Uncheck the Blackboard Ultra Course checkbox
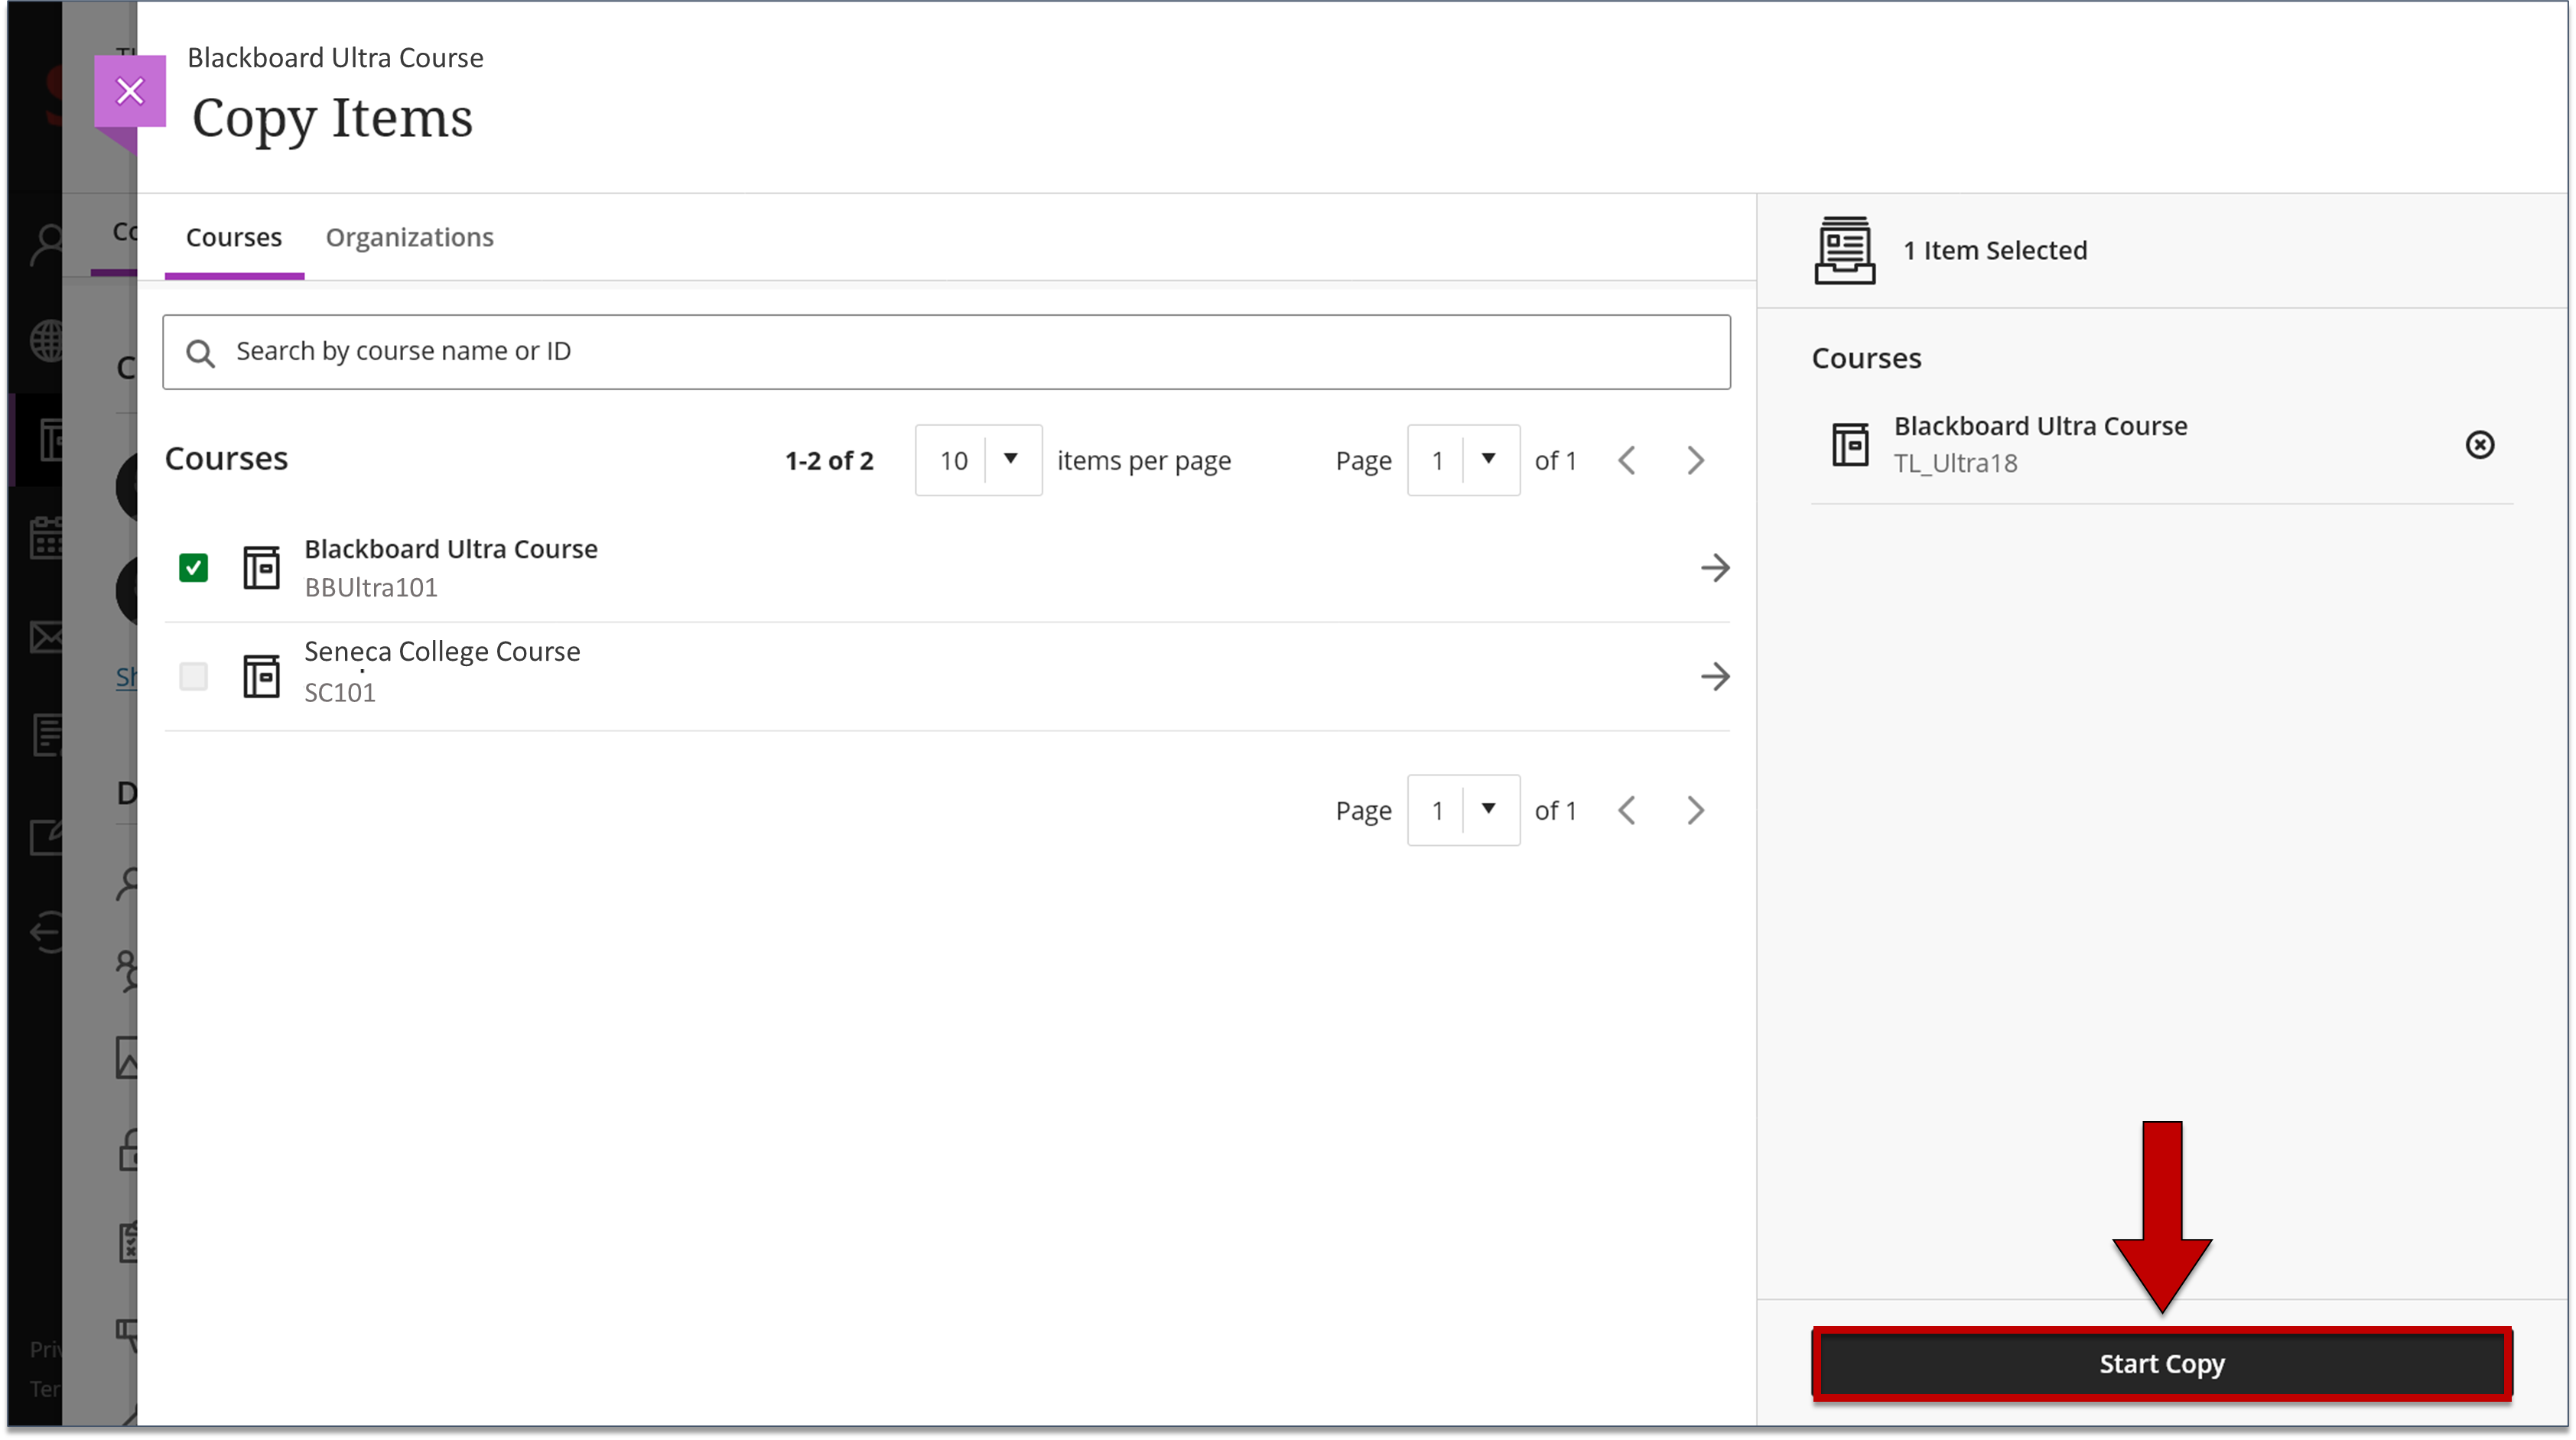The width and height of the screenshot is (2576, 1440). (x=193, y=568)
